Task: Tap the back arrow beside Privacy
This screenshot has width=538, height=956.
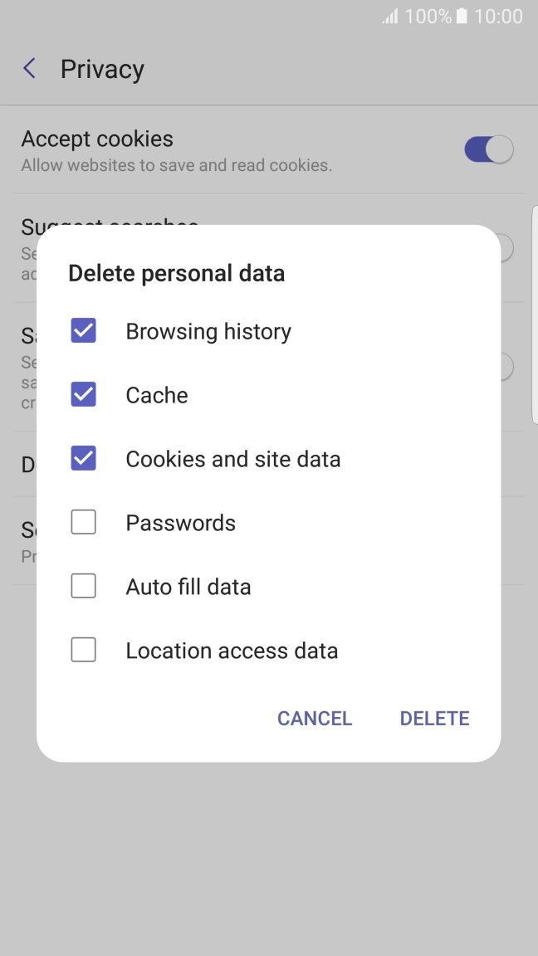Action: [28, 68]
